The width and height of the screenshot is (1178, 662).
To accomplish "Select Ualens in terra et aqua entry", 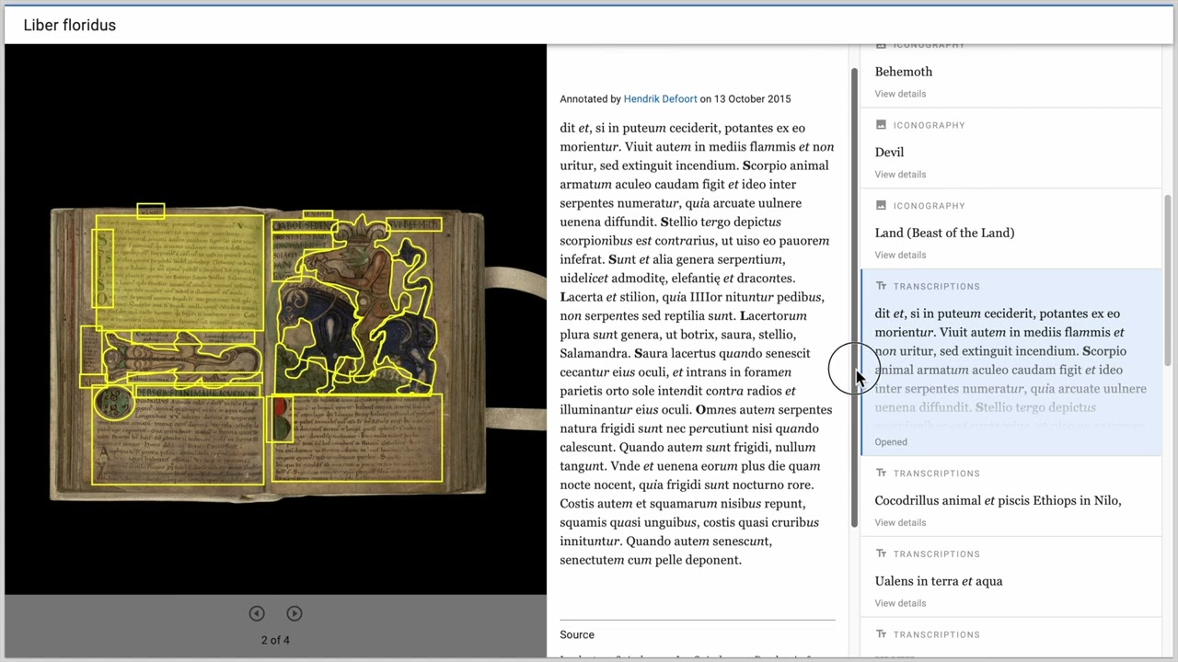I will (939, 581).
